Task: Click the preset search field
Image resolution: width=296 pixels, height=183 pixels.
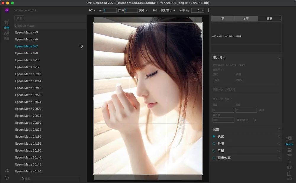Action: (50, 179)
